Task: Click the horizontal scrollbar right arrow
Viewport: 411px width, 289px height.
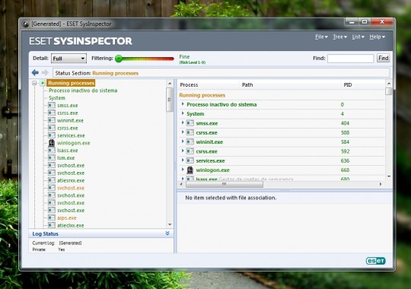Action: click(381, 184)
